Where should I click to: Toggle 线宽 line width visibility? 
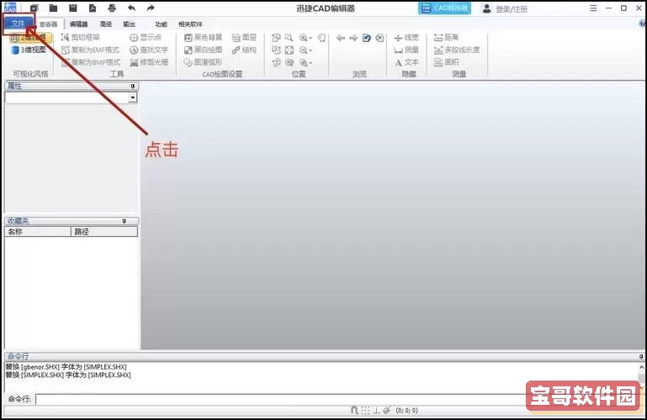click(x=406, y=38)
